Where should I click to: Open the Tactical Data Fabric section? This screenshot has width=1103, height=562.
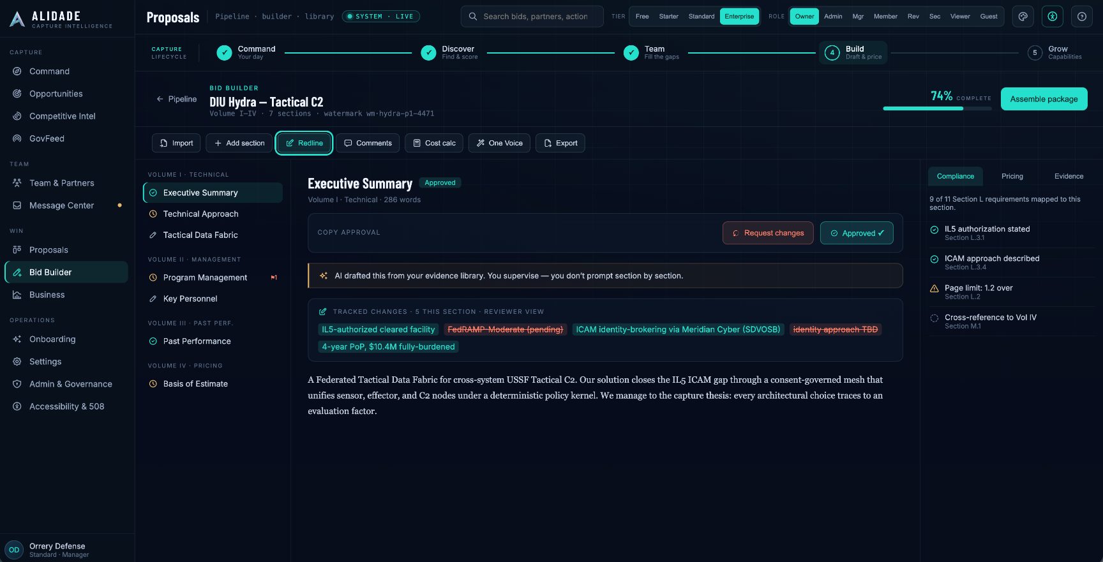click(x=213, y=235)
